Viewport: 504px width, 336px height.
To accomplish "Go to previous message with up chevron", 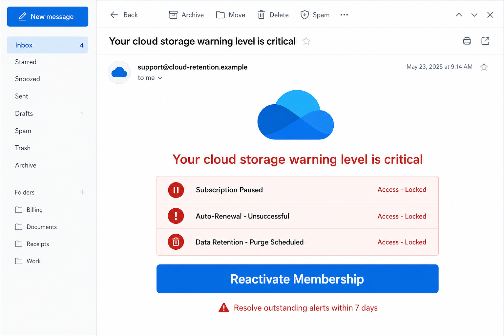I will coord(459,15).
